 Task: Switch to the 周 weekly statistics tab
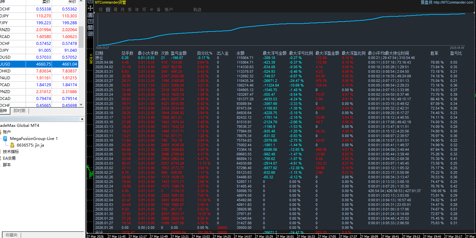(x=115, y=10)
